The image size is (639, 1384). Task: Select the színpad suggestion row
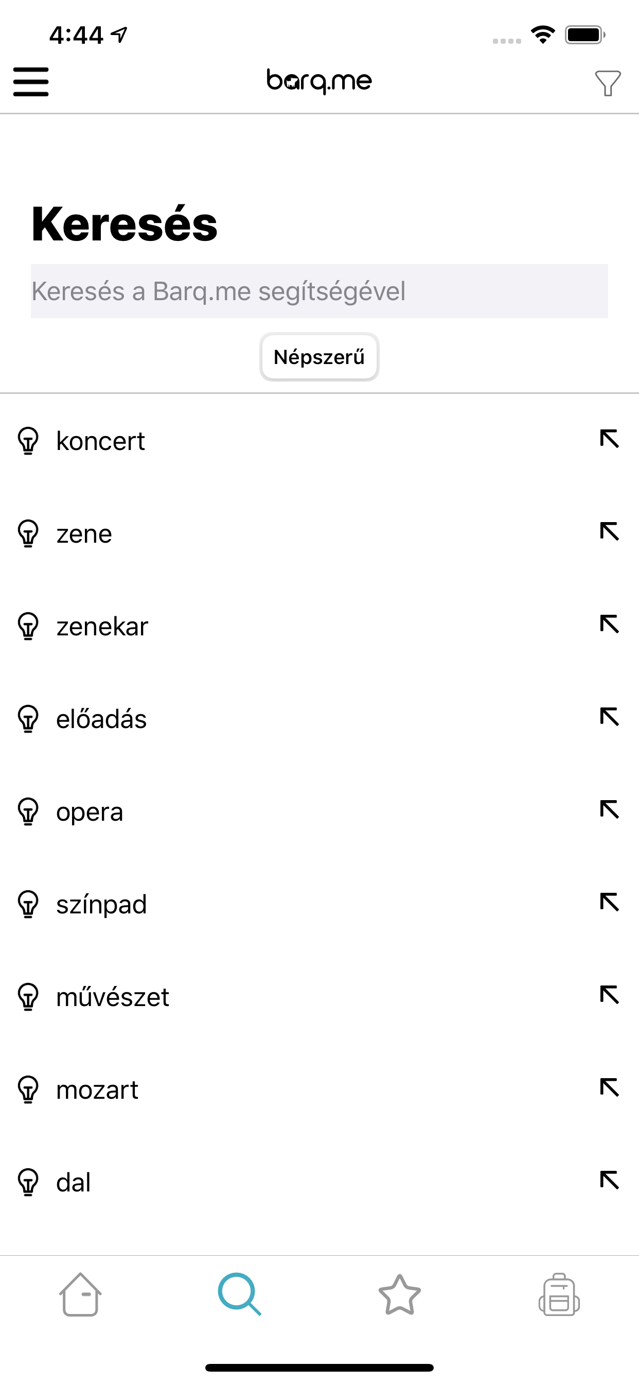101,904
